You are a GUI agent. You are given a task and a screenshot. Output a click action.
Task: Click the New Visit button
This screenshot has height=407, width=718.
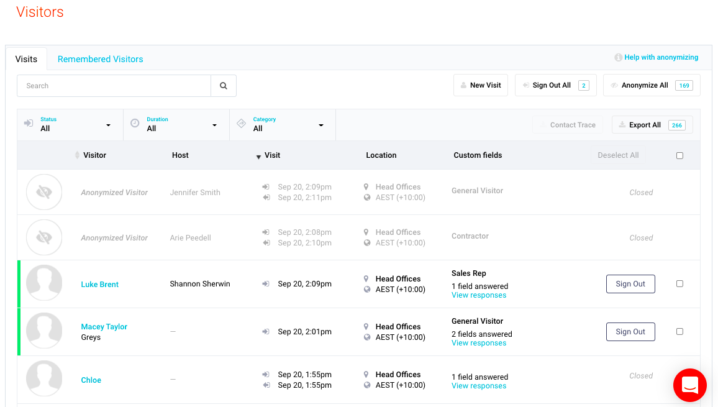tap(480, 85)
